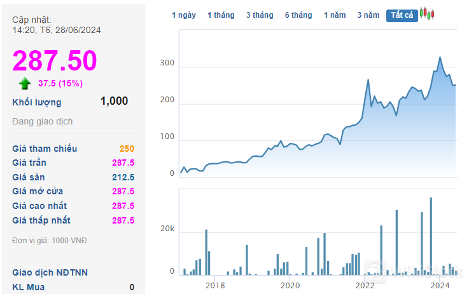Click the selected Tất cả tab
The width and height of the screenshot is (469, 294).
402,15
